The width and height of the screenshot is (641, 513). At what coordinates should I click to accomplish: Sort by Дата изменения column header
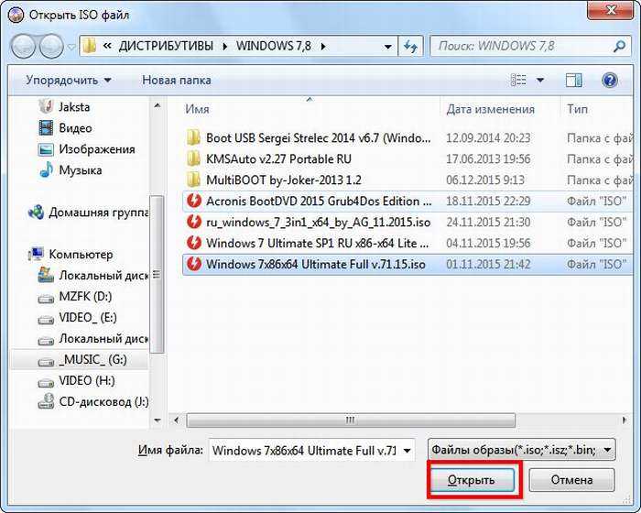click(x=490, y=109)
